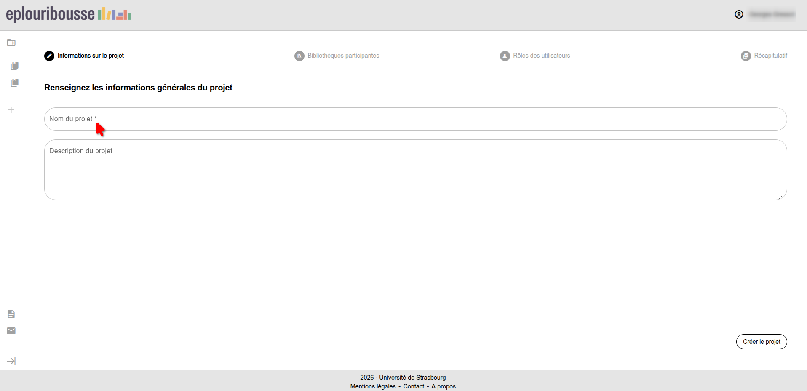Follow the Contact footer link
Viewport: 807px width, 391px height.
414,386
